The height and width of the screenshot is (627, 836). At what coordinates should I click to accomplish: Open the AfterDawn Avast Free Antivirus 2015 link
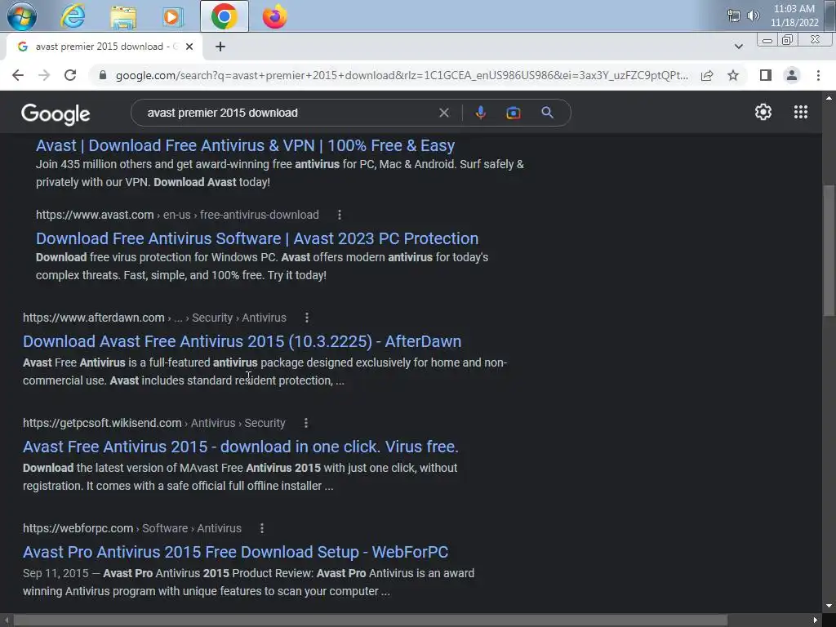click(242, 341)
